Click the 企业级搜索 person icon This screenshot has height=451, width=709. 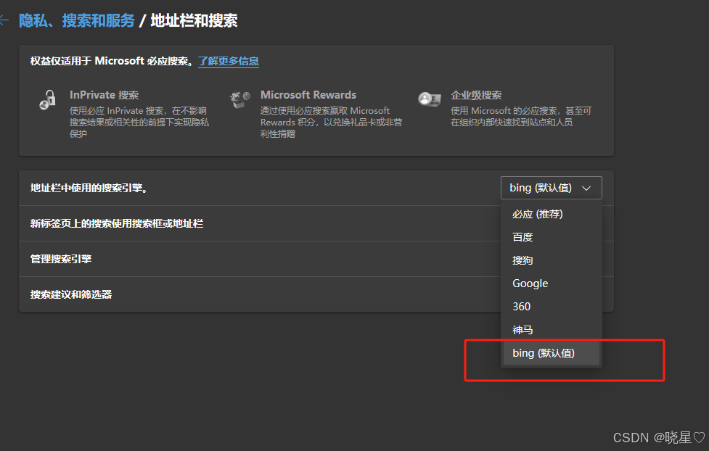429,99
